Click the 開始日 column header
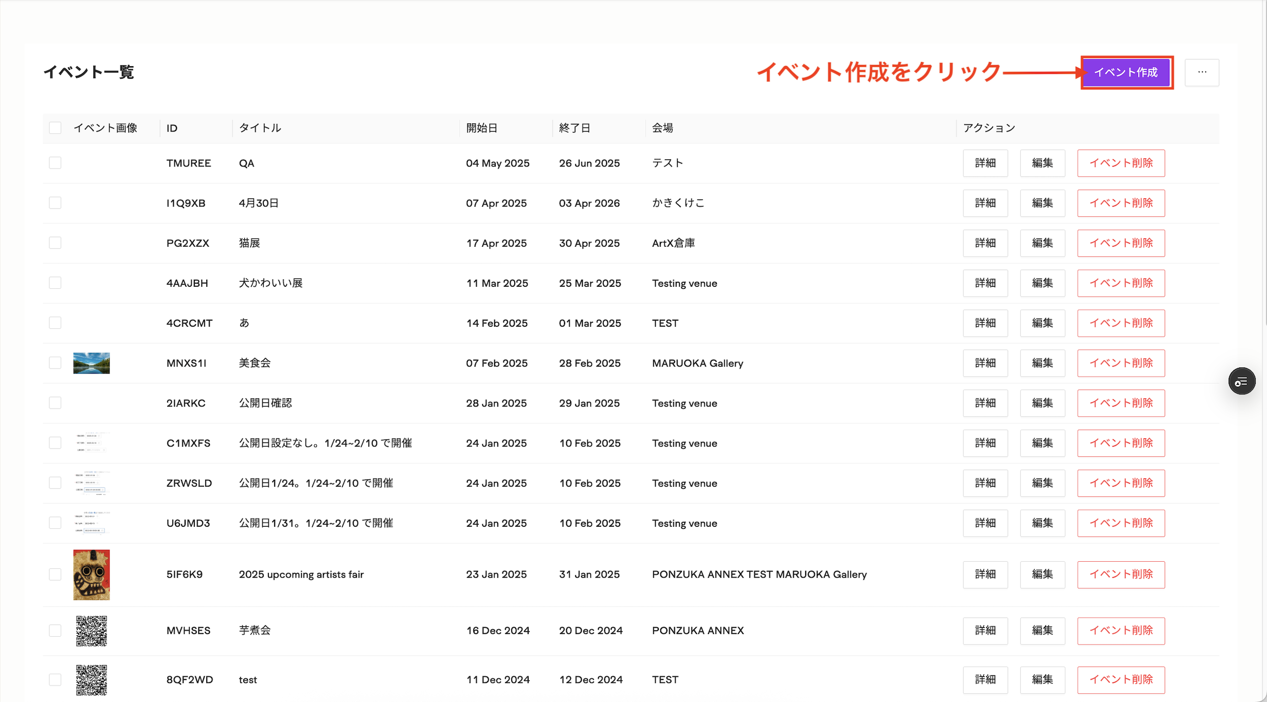This screenshot has width=1267, height=702. (482, 127)
